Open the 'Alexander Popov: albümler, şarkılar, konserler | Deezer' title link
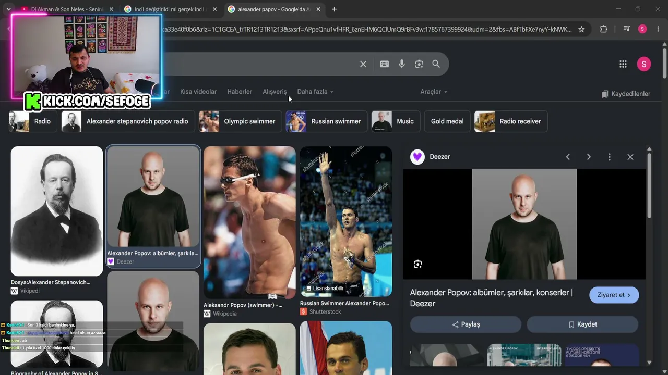The width and height of the screenshot is (668, 375). click(492, 298)
